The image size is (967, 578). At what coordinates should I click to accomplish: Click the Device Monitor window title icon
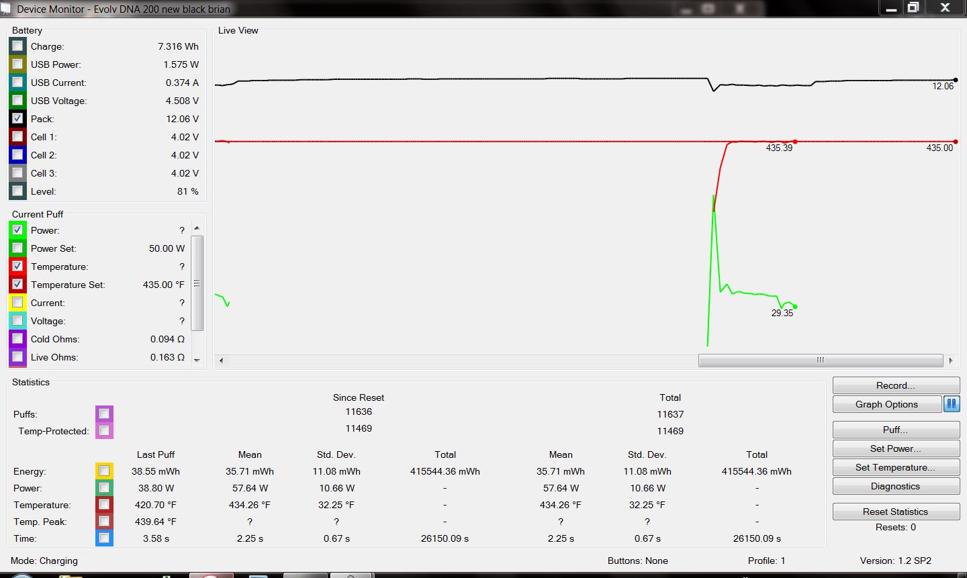point(6,9)
